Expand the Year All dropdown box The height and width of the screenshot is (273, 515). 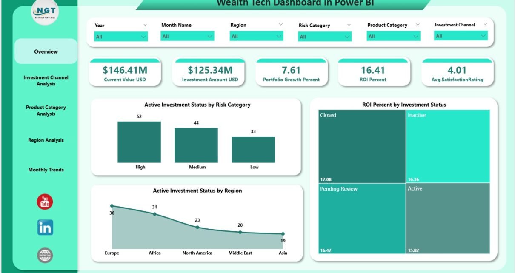[121, 37]
